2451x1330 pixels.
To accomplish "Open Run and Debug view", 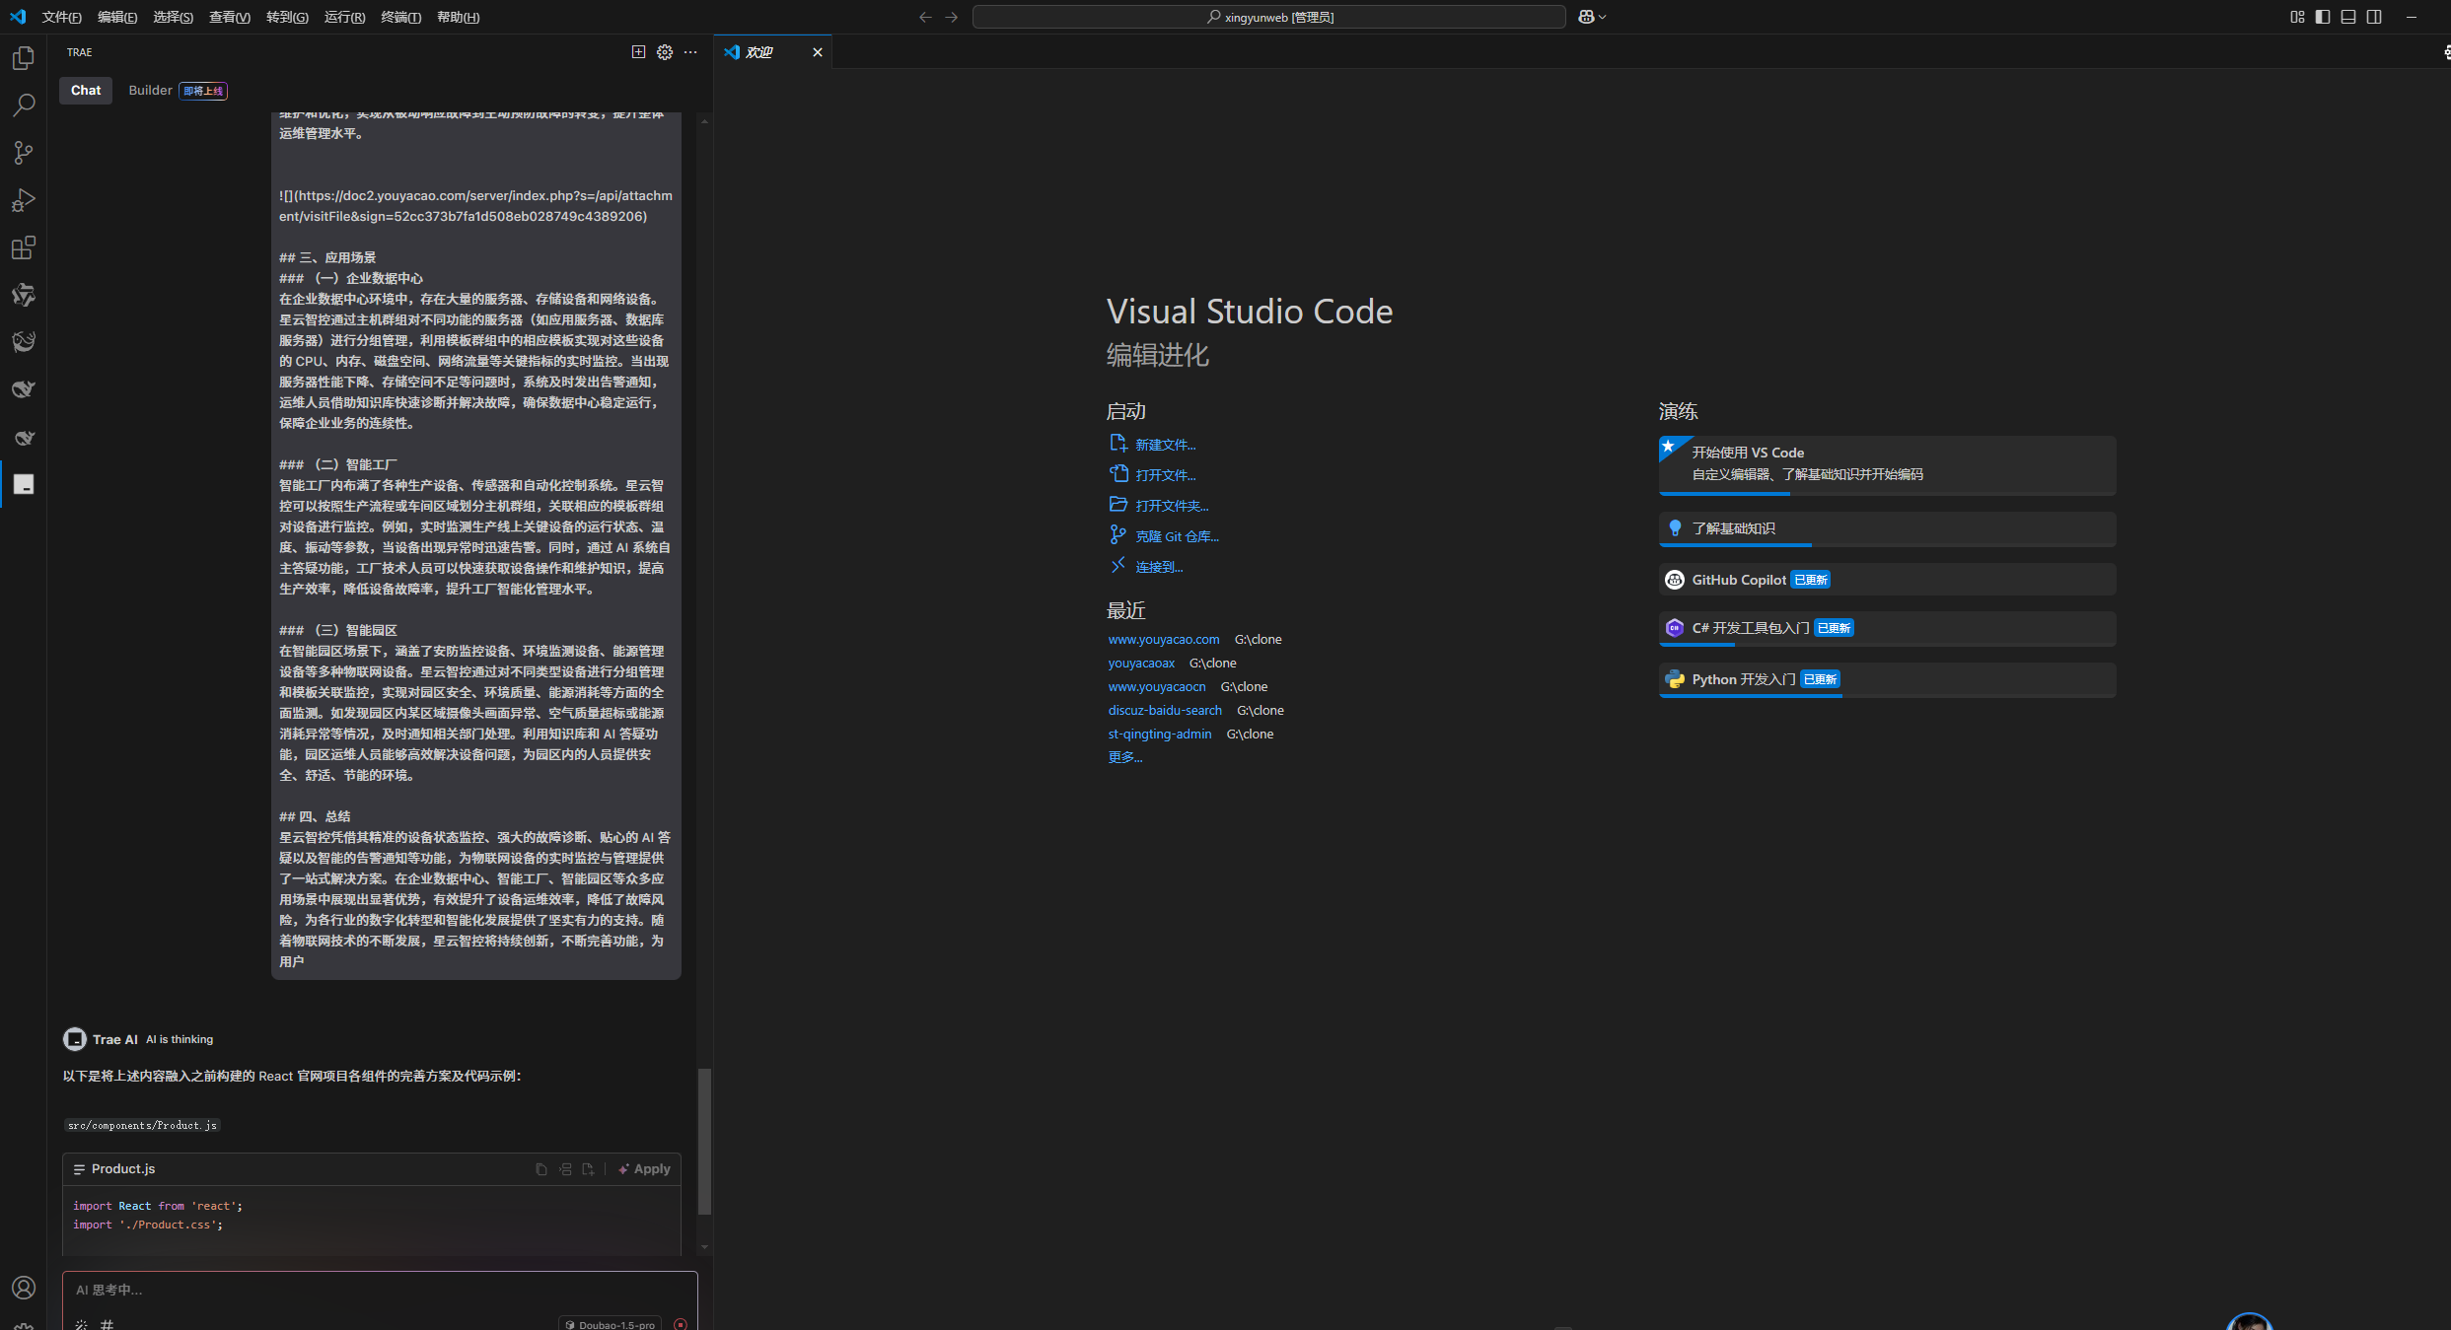I will click(24, 200).
